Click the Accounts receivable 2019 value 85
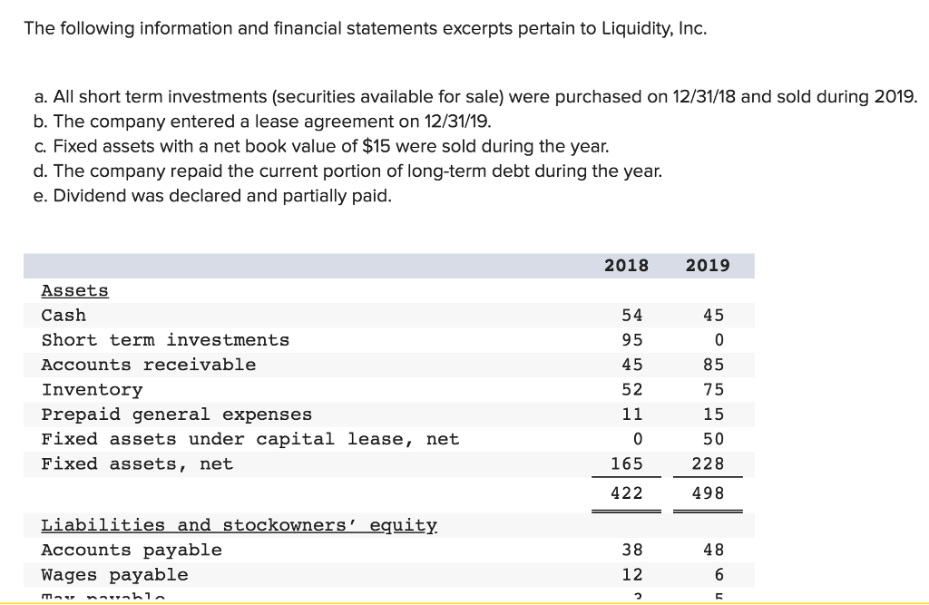929x605 pixels. (713, 365)
